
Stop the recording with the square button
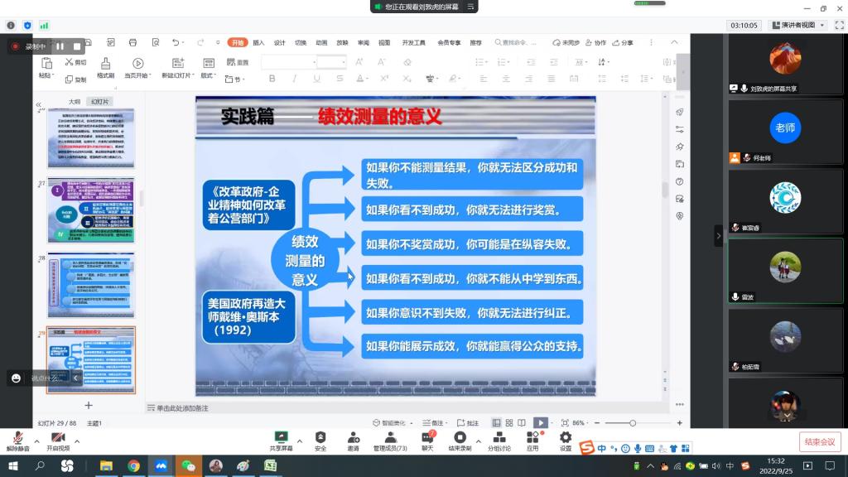[77, 46]
